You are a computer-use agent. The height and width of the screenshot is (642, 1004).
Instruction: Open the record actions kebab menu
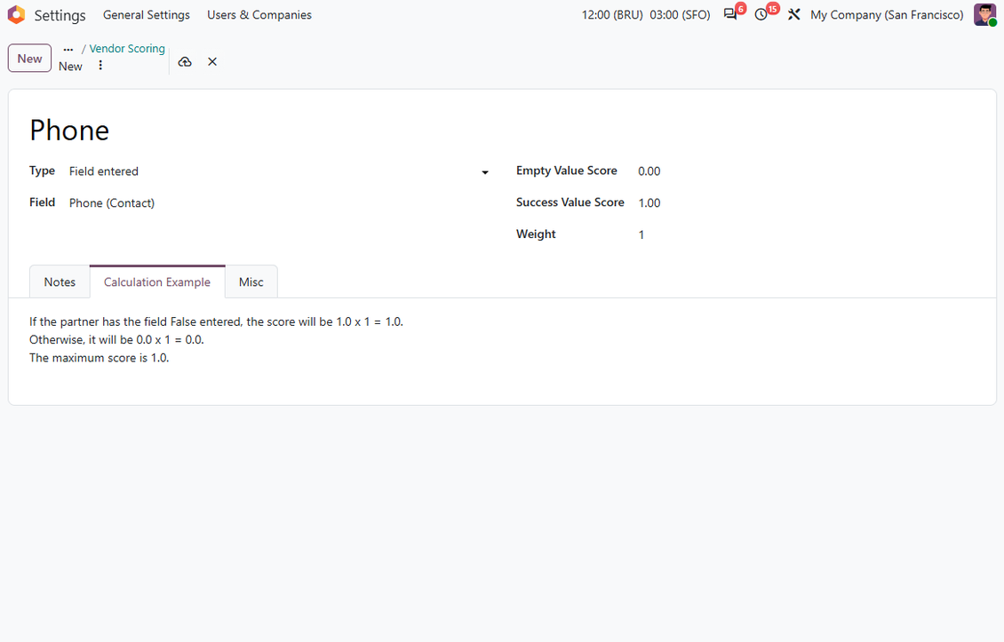click(100, 66)
